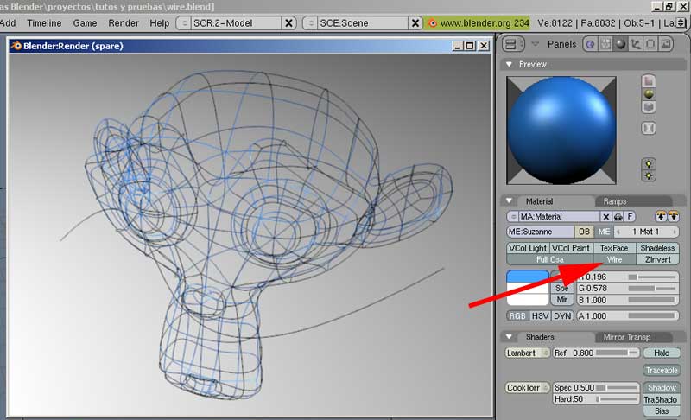Select the Spe specular color button

562,289
